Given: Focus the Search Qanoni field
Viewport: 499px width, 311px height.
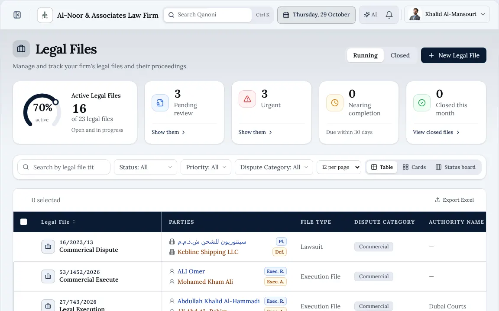Looking at the screenshot, I should pyautogui.click(x=208, y=15).
